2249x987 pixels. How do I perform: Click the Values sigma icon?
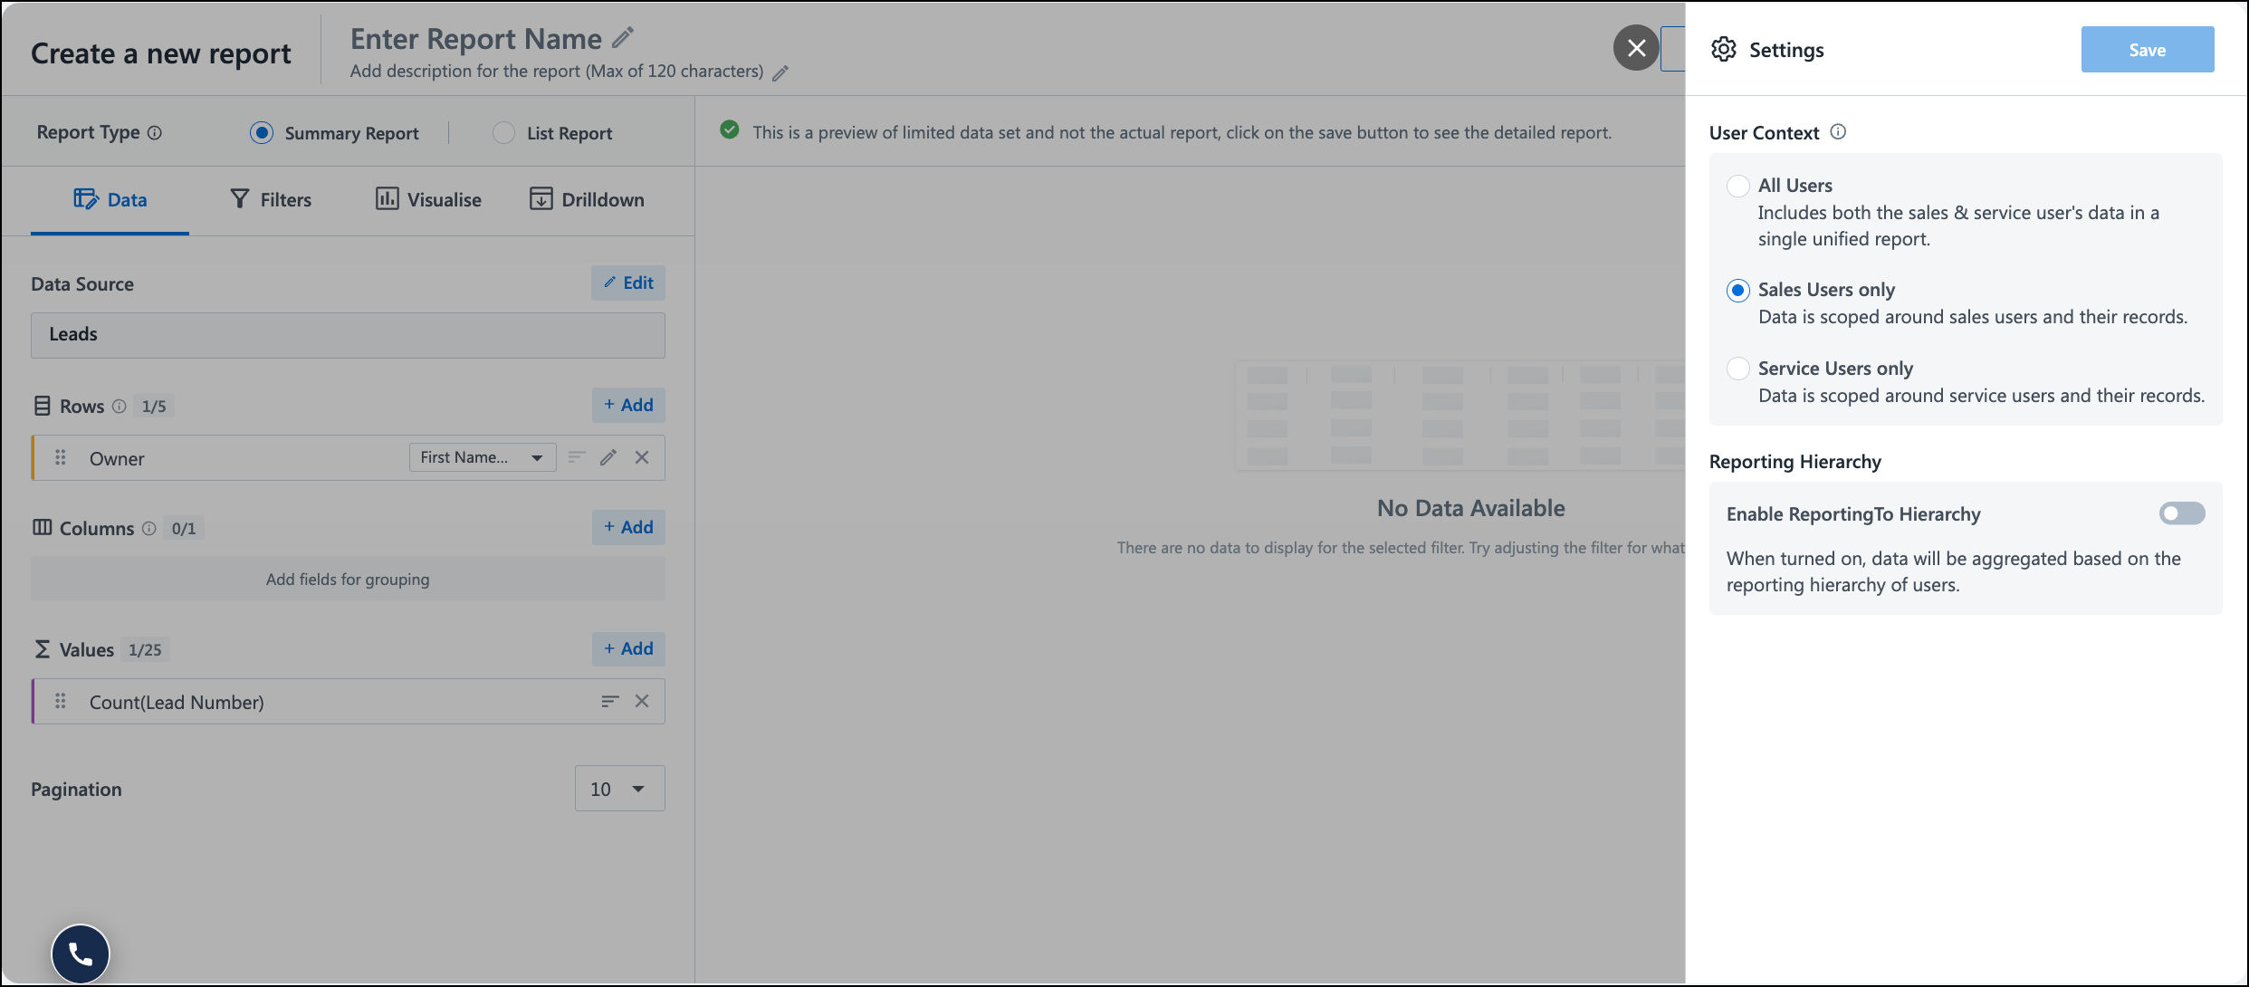(x=42, y=649)
